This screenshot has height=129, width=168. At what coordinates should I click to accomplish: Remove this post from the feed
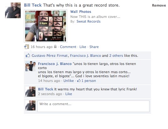pyautogui.click(x=159, y=5)
